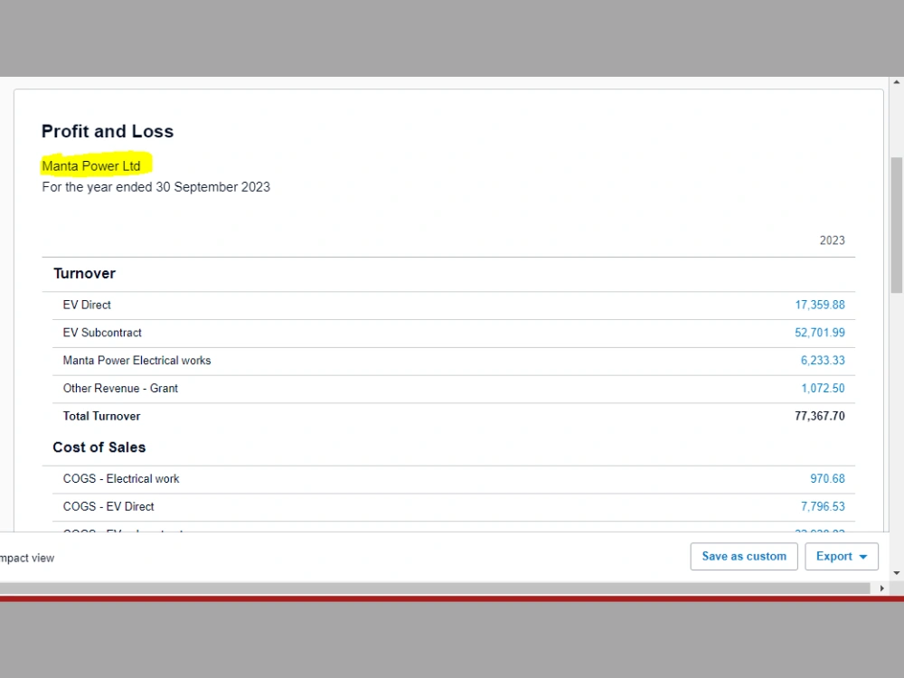Click the vertical scrollbar up arrow
The image size is (904, 678).
(897, 82)
